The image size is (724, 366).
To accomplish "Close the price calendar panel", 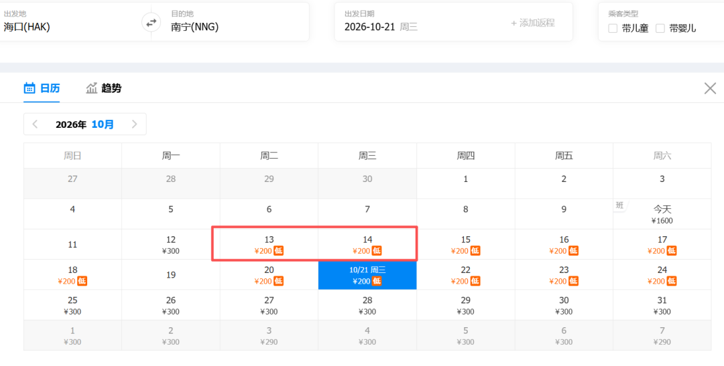I will coord(710,88).
